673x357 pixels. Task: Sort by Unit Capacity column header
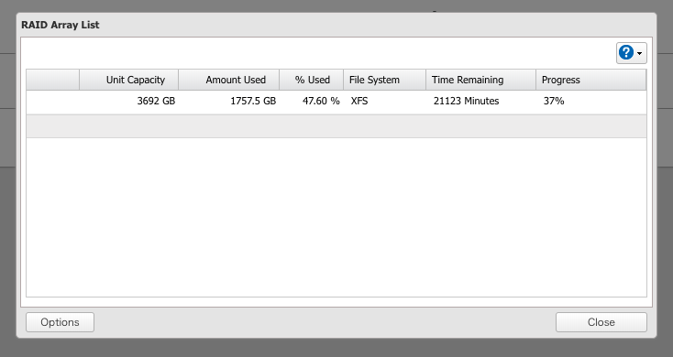tap(128, 80)
